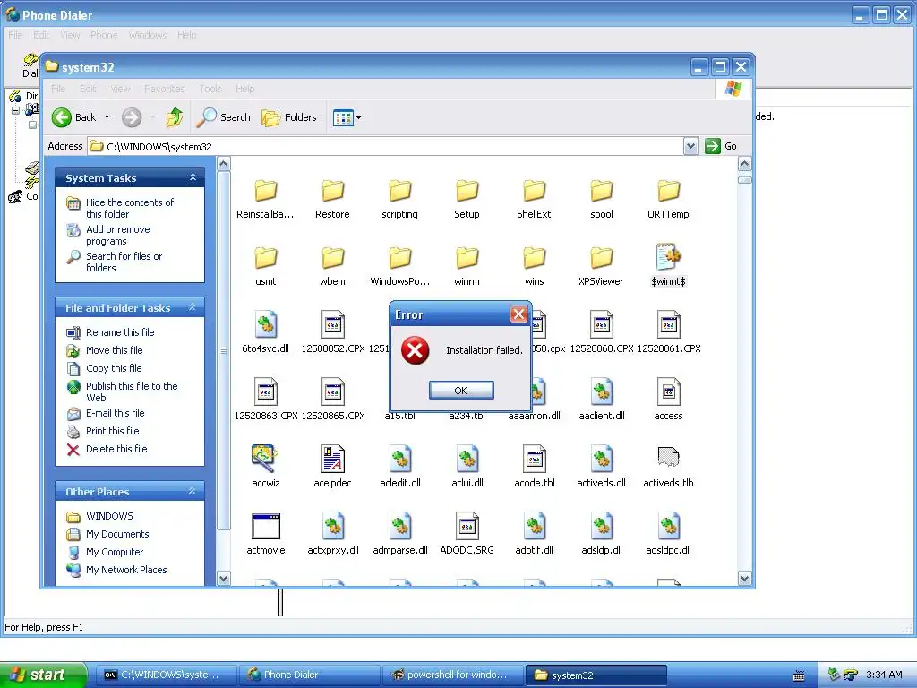This screenshot has height=688, width=917.
Task: Switch to powershell for windows taskbar button
Action: [453, 675]
